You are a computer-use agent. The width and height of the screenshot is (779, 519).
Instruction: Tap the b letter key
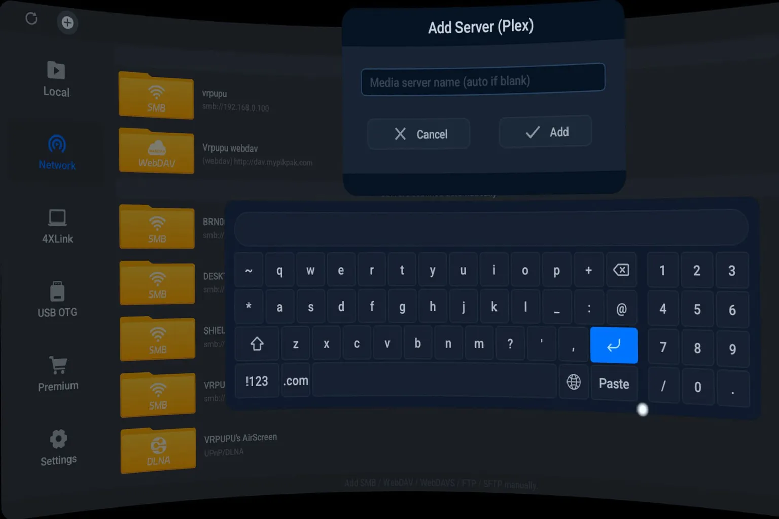coord(417,344)
